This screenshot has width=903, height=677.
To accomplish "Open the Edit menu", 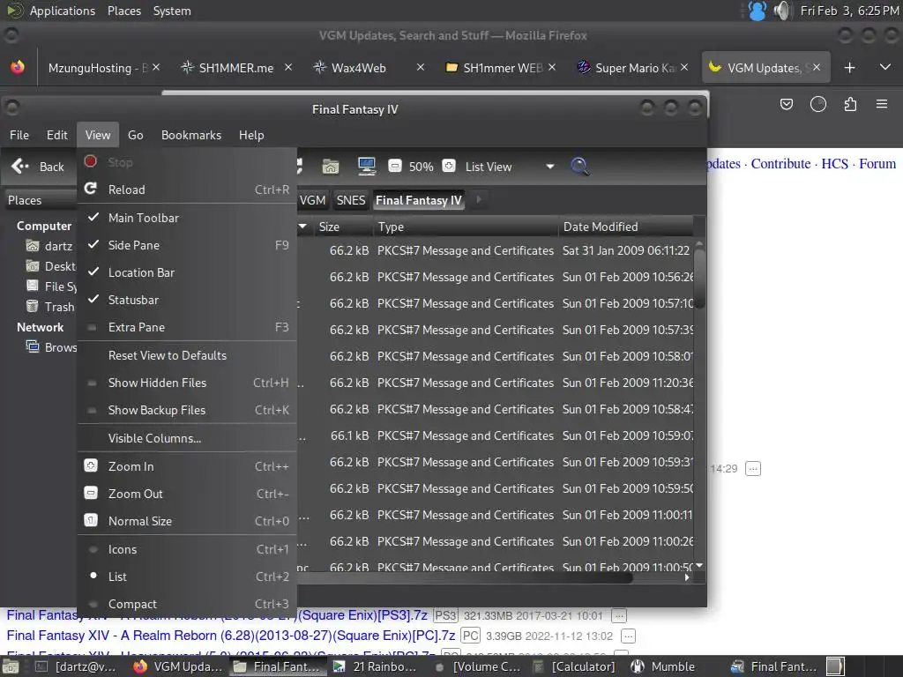I will click(x=57, y=135).
